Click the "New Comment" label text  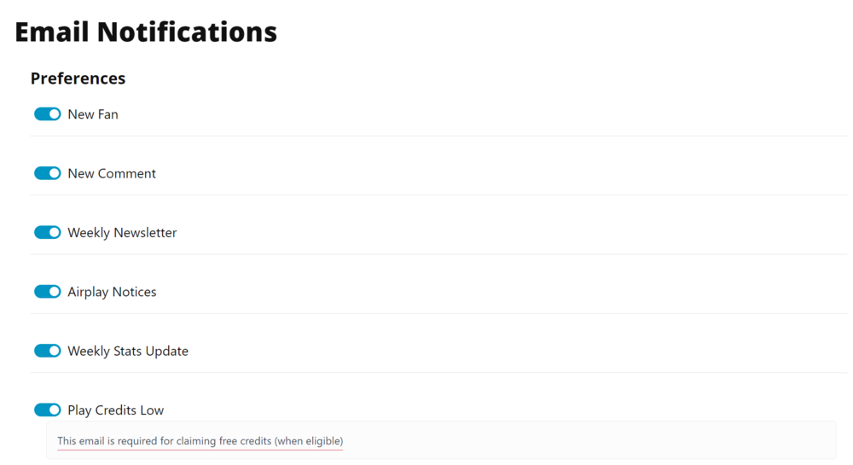point(112,173)
